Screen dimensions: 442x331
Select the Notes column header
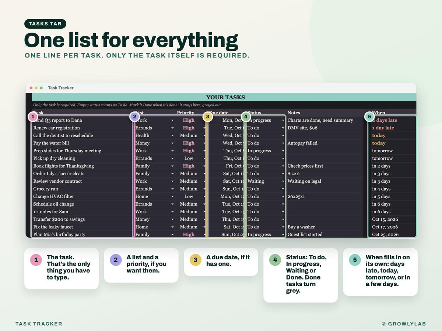point(294,113)
